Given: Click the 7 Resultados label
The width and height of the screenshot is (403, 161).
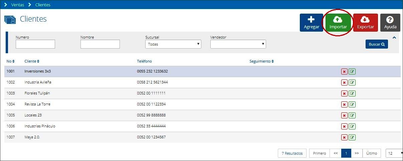Looking at the screenshot, I should [x=292, y=153].
